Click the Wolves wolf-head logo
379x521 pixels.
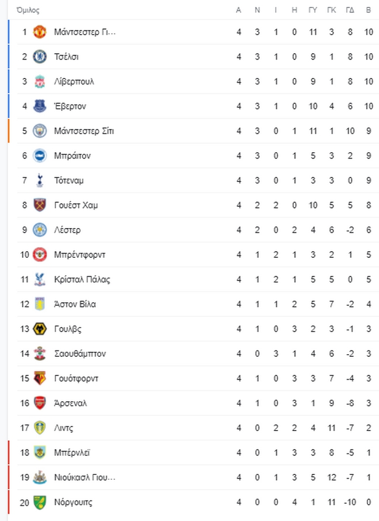(x=40, y=329)
